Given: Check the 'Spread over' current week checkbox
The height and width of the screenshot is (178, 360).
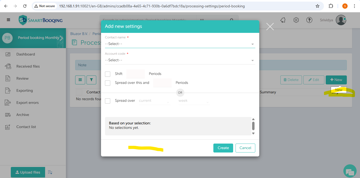Looking at the screenshot, I should point(108,101).
